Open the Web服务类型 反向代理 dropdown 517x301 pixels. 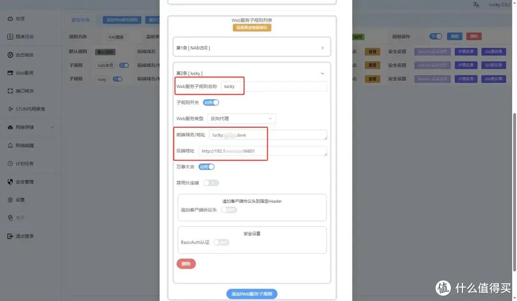pyautogui.click(x=241, y=118)
